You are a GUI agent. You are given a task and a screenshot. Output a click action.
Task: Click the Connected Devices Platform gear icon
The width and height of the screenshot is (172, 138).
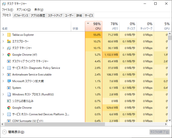coord(9,114)
